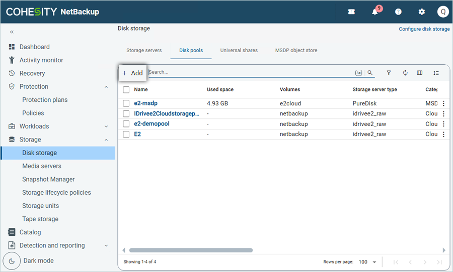Expand the Workloads sidebar section

106,126
